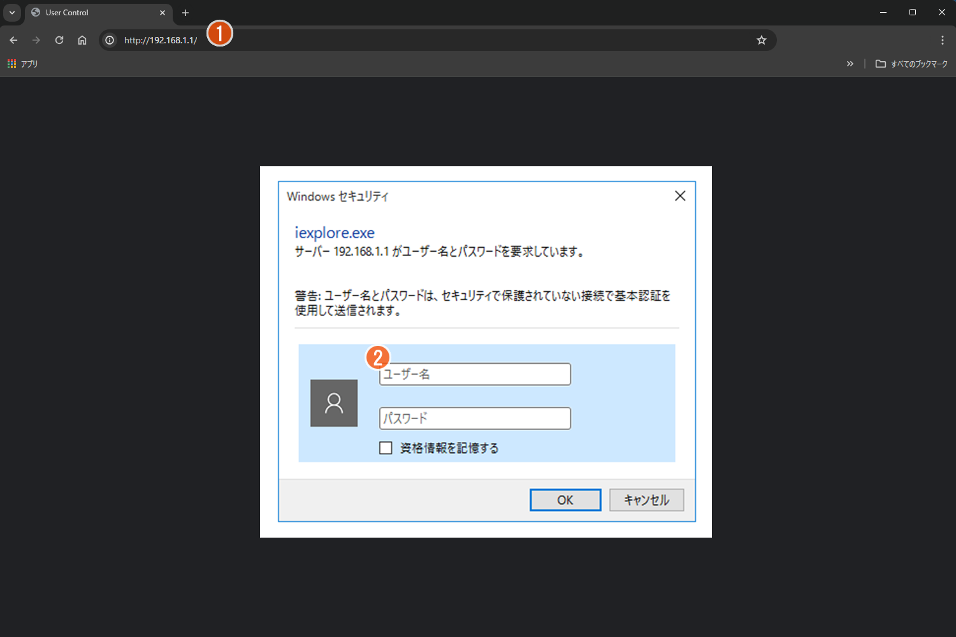The image size is (956, 637).
Task: Click the ユーザー名 input field
Action: [x=475, y=374]
